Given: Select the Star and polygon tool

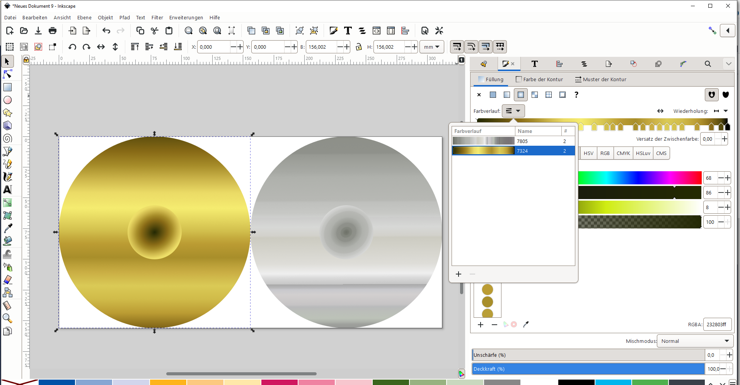Looking at the screenshot, I should (7, 113).
